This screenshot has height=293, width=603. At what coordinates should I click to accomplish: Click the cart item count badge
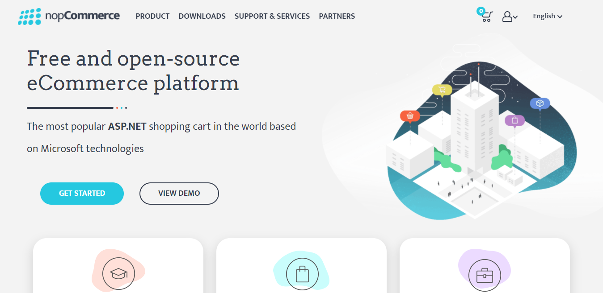tap(481, 11)
